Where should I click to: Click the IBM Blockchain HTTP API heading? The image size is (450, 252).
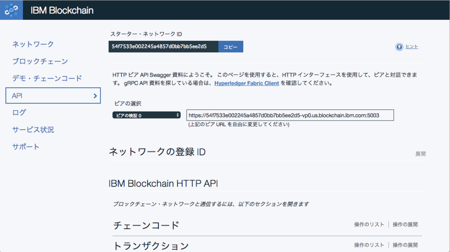163,183
